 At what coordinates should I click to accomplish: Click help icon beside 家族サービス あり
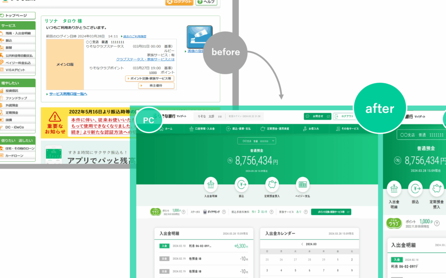[305, 212]
